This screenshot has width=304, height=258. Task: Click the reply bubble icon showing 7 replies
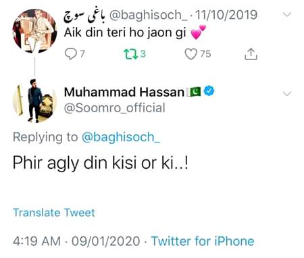(70, 54)
